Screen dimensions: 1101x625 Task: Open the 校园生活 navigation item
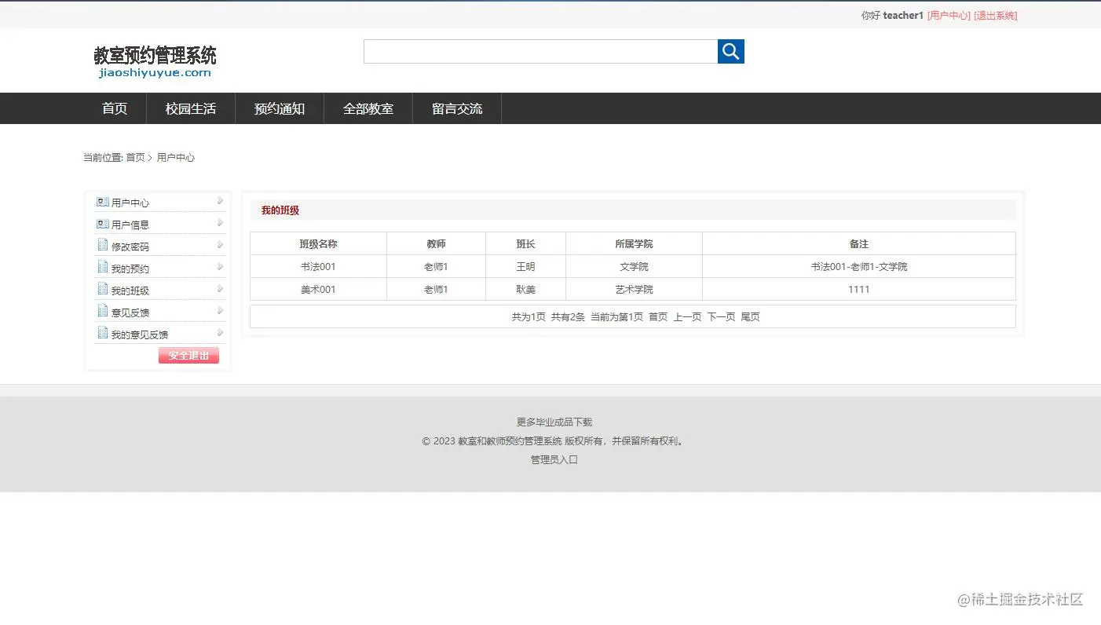click(x=191, y=108)
